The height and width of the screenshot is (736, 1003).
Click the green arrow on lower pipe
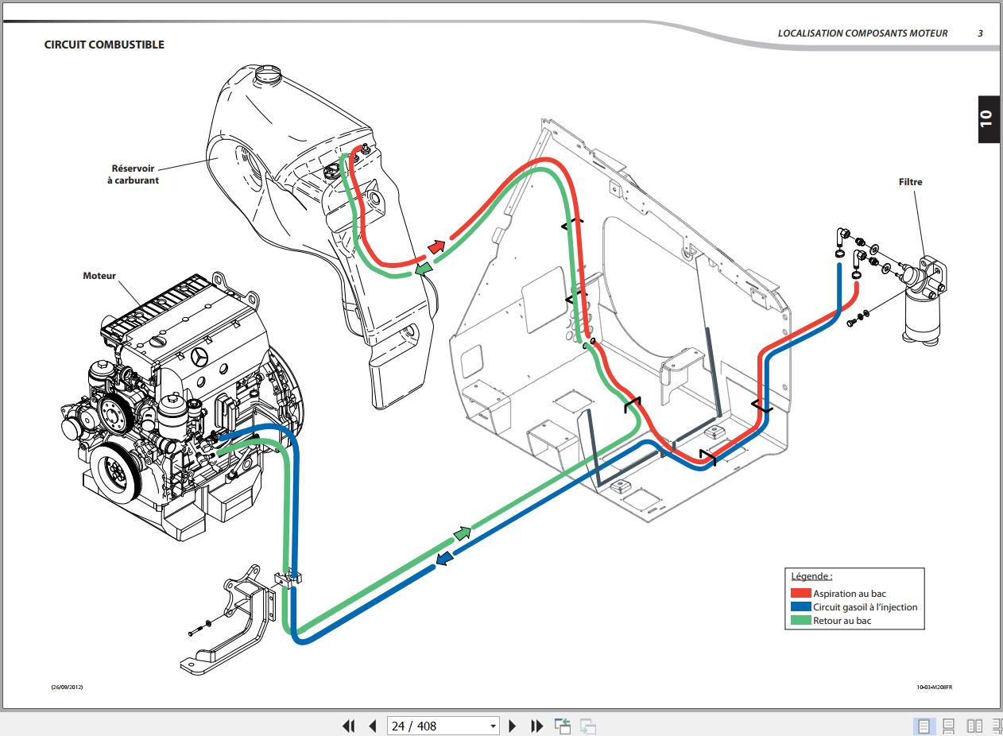tap(463, 532)
